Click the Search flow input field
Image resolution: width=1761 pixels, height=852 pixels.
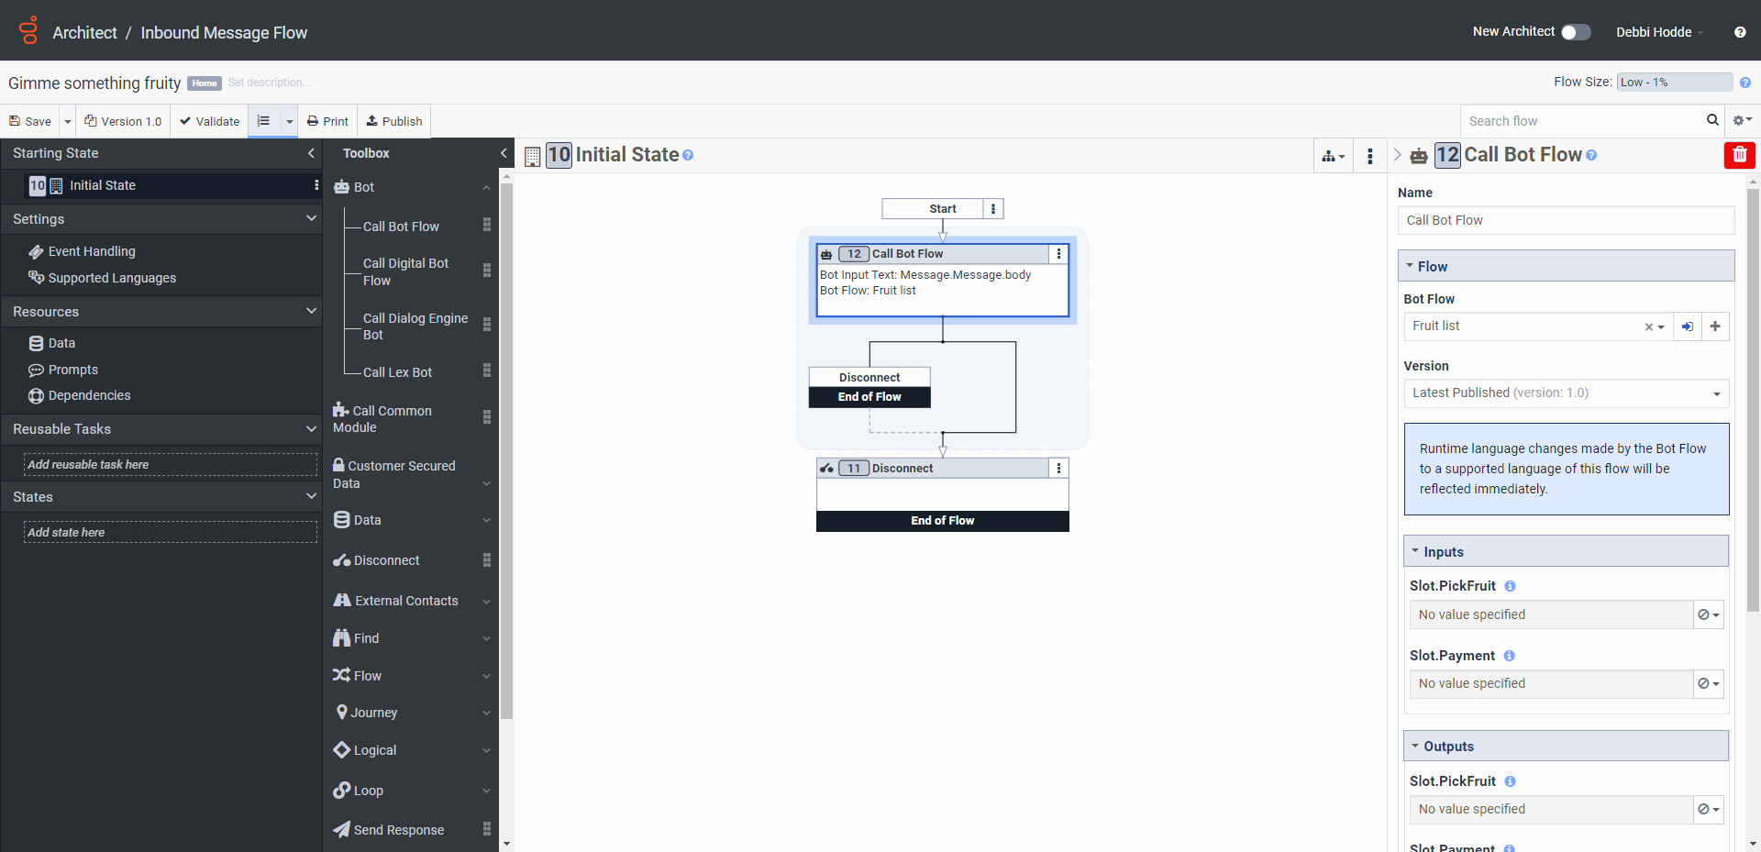(x=1582, y=121)
